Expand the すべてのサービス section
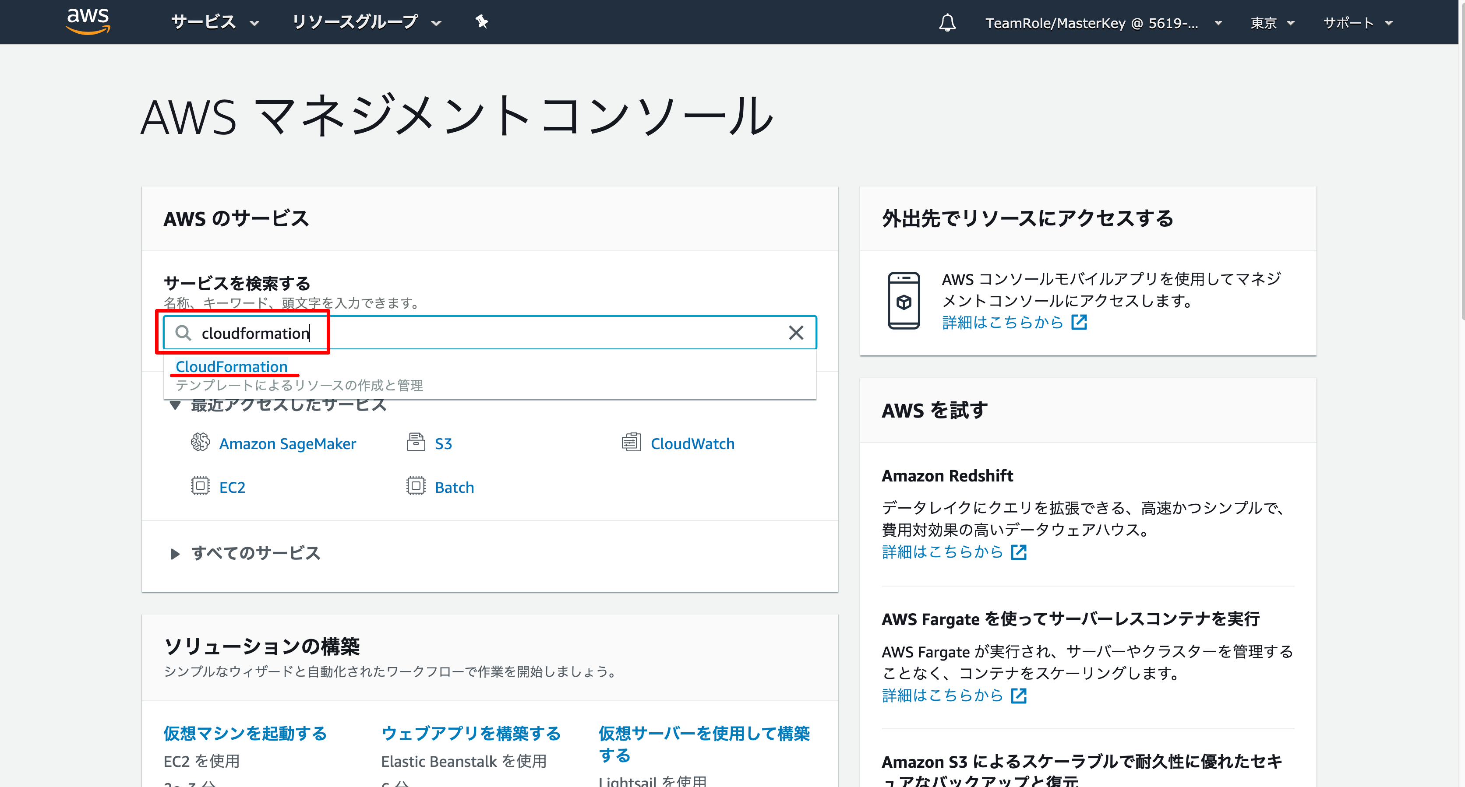 (x=246, y=553)
